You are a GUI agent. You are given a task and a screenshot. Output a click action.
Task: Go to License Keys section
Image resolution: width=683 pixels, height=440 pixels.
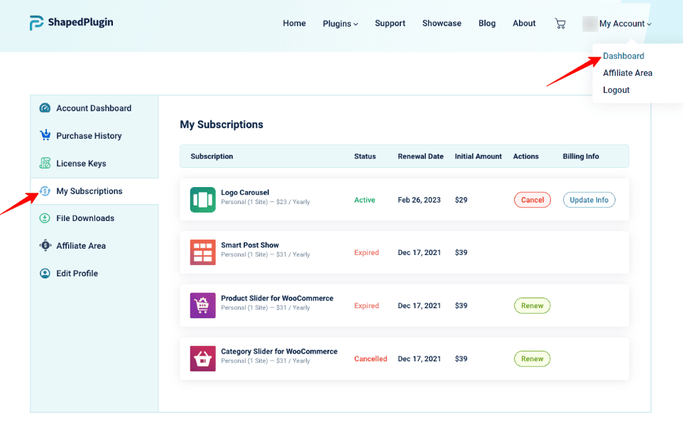pyautogui.click(x=81, y=164)
